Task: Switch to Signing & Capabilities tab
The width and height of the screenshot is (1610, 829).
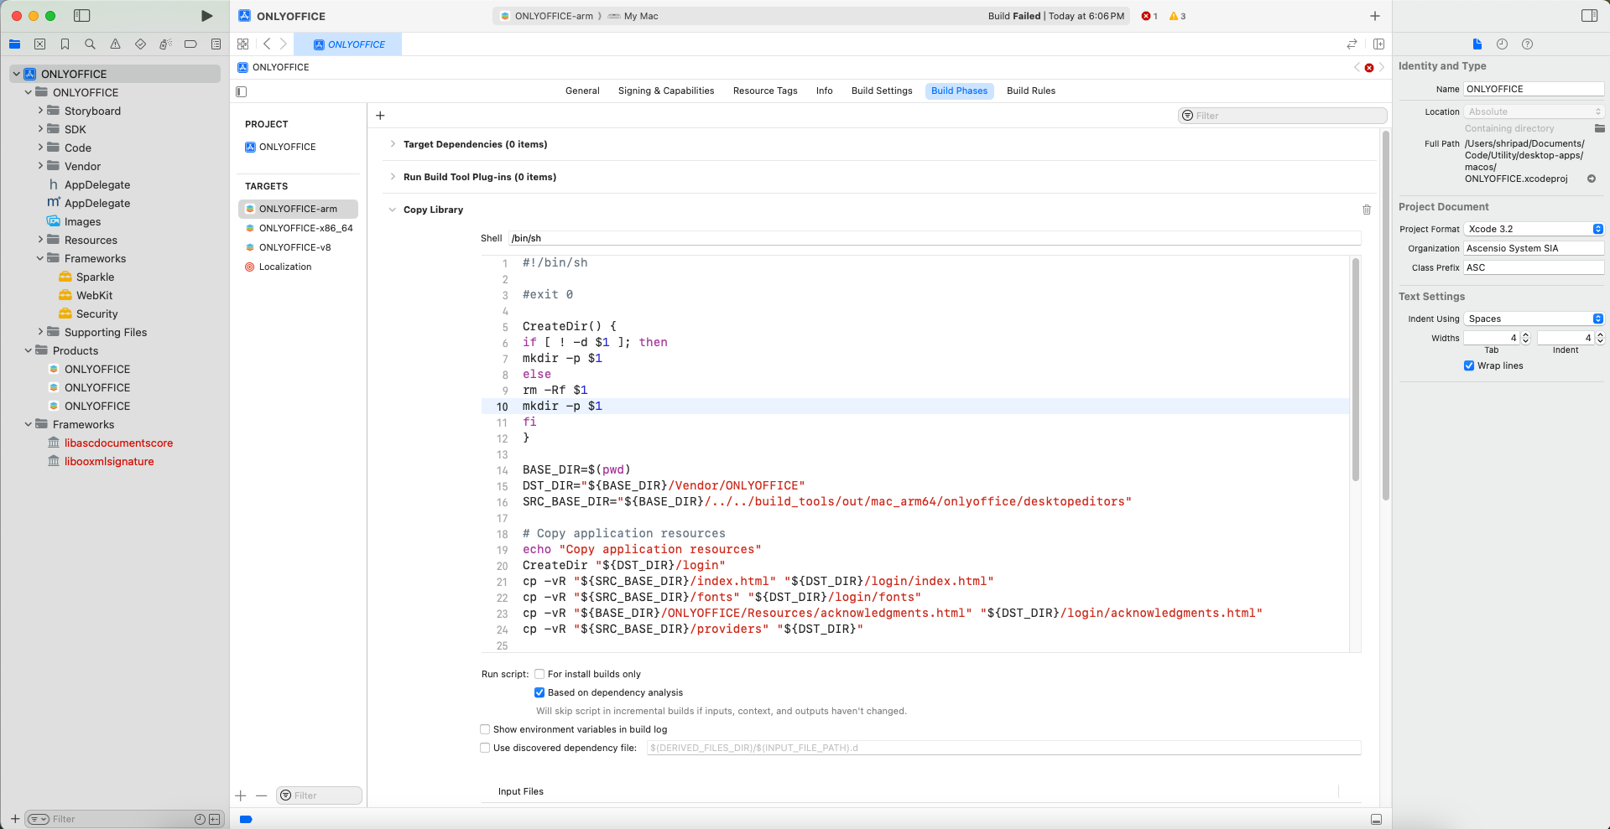Action: (x=666, y=91)
